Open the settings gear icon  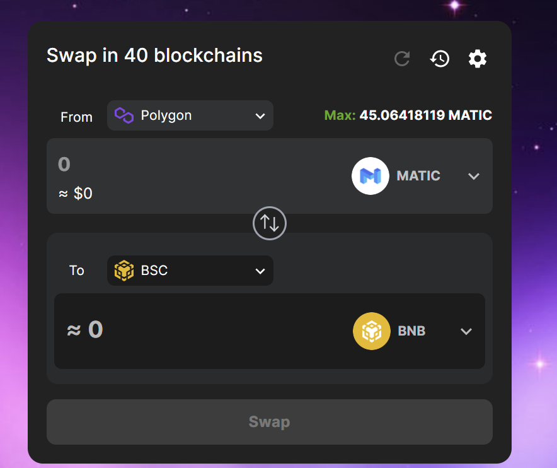[478, 59]
